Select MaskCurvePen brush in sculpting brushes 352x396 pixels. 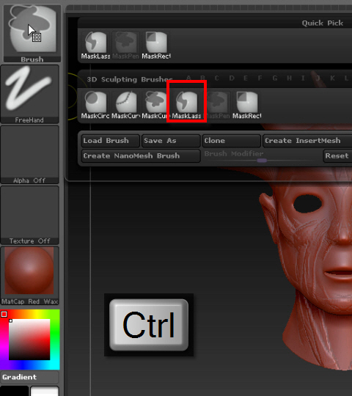(x=154, y=105)
